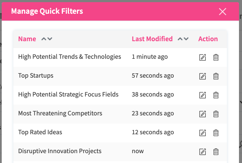
Task: Sort Name column descending with down arrow
Action: pyautogui.click(x=50, y=39)
